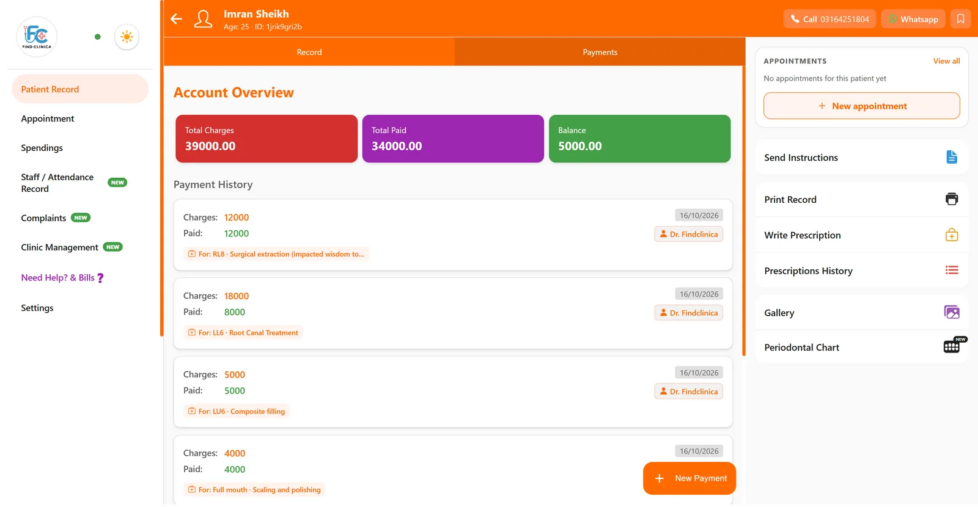Click Total Charges red card
The image size is (978, 507).
click(x=267, y=139)
